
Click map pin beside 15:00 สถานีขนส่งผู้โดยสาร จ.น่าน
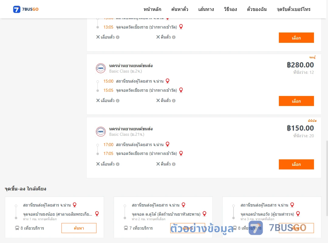[x=168, y=81]
